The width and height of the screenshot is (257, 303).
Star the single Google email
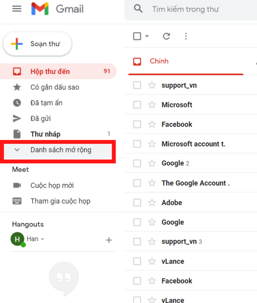coord(152,222)
